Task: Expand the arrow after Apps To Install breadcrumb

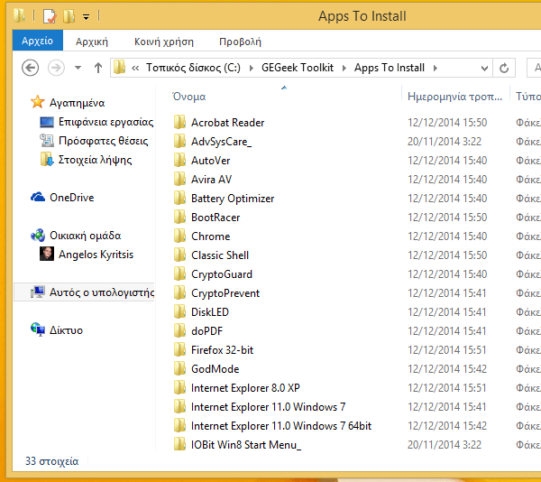Action: click(x=436, y=68)
